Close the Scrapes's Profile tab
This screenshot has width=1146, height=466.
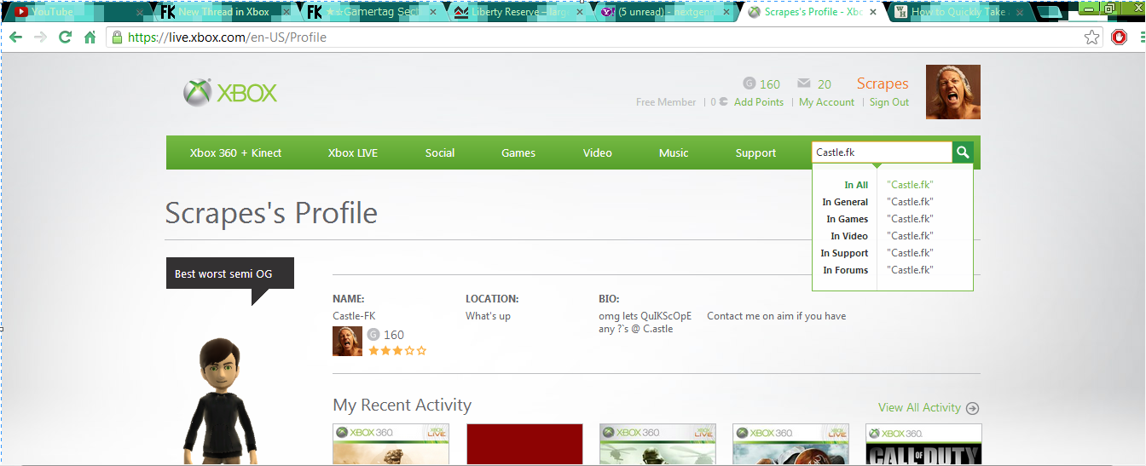(873, 13)
